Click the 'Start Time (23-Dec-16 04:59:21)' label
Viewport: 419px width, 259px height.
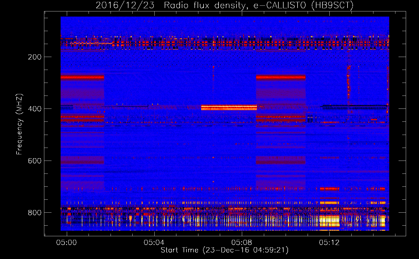tap(225, 250)
